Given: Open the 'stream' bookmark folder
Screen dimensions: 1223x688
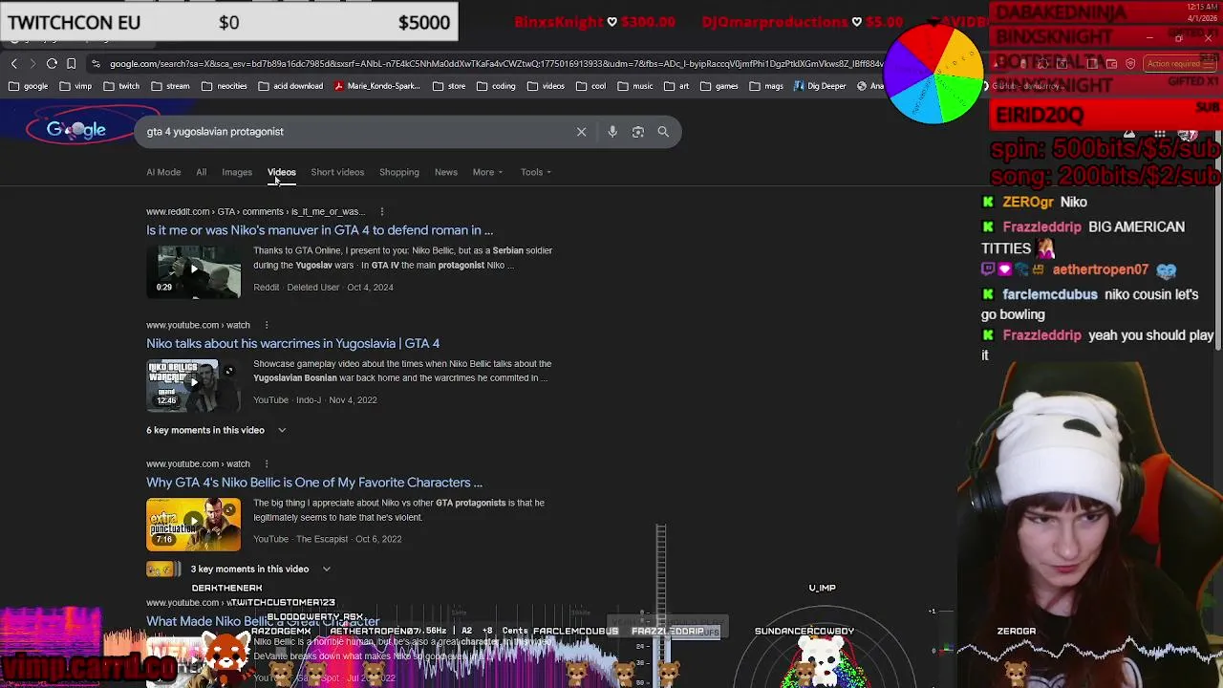Looking at the screenshot, I should click(x=170, y=86).
